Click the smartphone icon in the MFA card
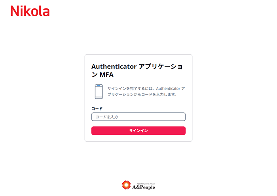The width and height of the screenshot is (277, 196). [x=99, y=91]
